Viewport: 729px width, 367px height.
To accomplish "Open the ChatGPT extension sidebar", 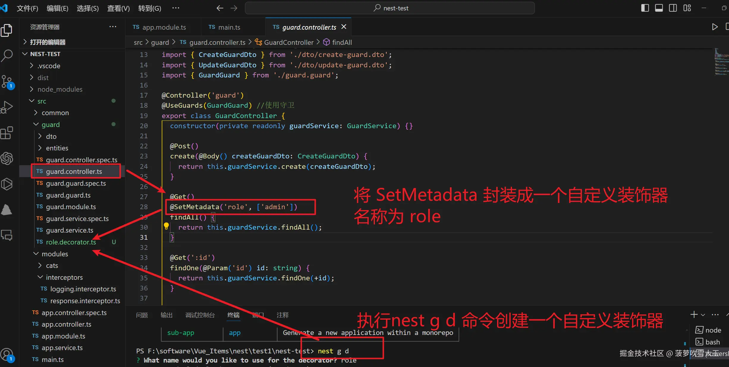I will 7,158.
